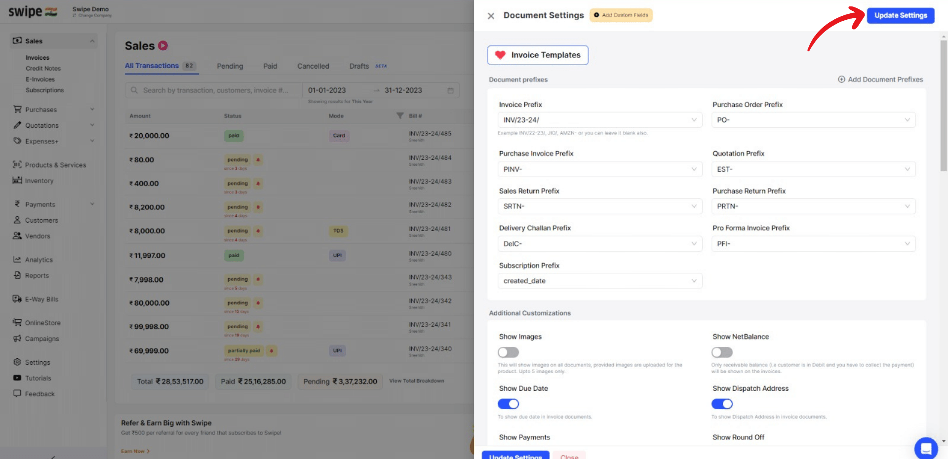Open Subscriptions in the sidebar
The image size is (948, 459).
[x=45, y=90]
